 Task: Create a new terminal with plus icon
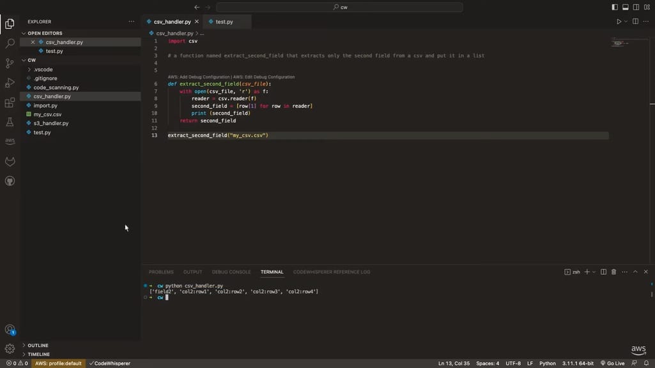[x=587, y=272]
